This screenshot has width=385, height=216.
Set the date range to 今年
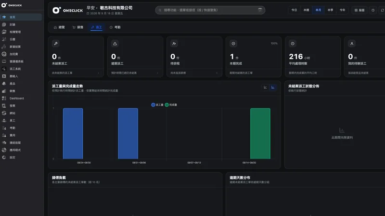(342, 10)
